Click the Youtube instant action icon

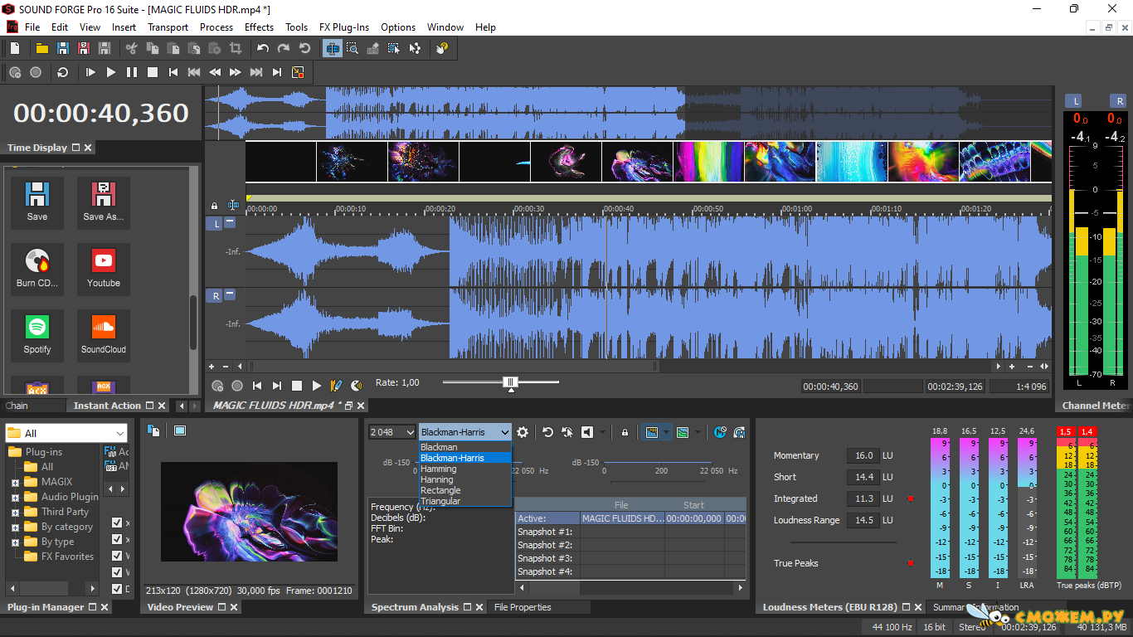104,269
